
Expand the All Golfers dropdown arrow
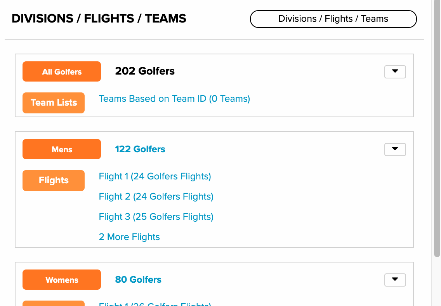395,72
